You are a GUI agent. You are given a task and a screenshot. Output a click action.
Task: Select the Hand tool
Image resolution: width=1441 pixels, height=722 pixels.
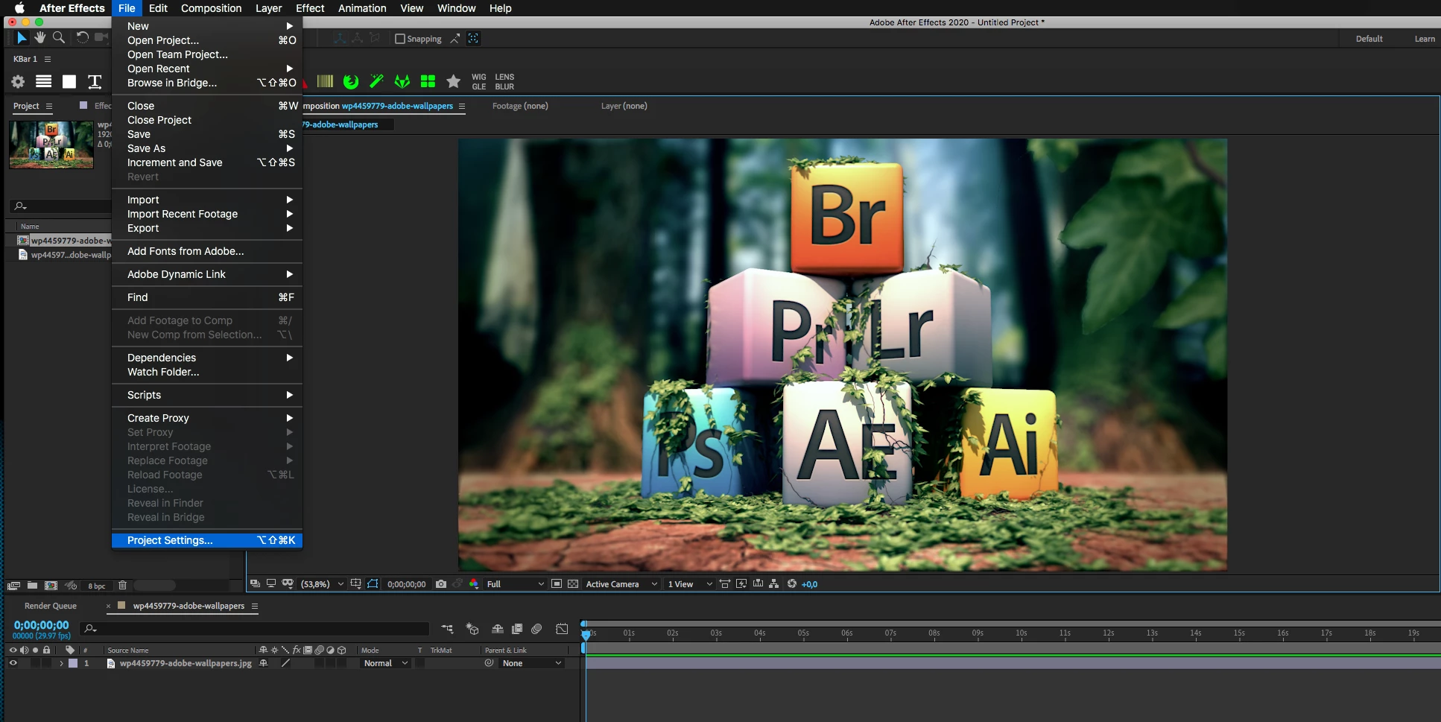click(40, 38)
